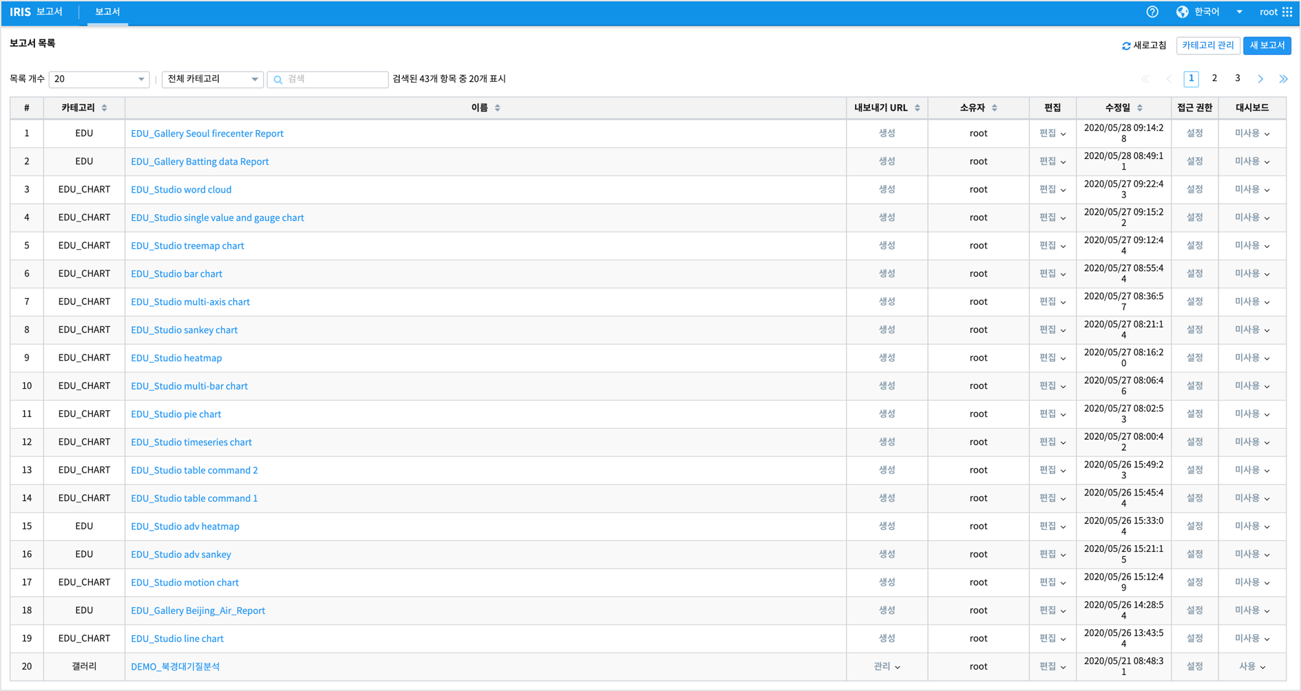Expand 편집 menu for EDU_Gallery Seoul firecenter Report
Screen dimensions: 1301x691
[1053, 134]
